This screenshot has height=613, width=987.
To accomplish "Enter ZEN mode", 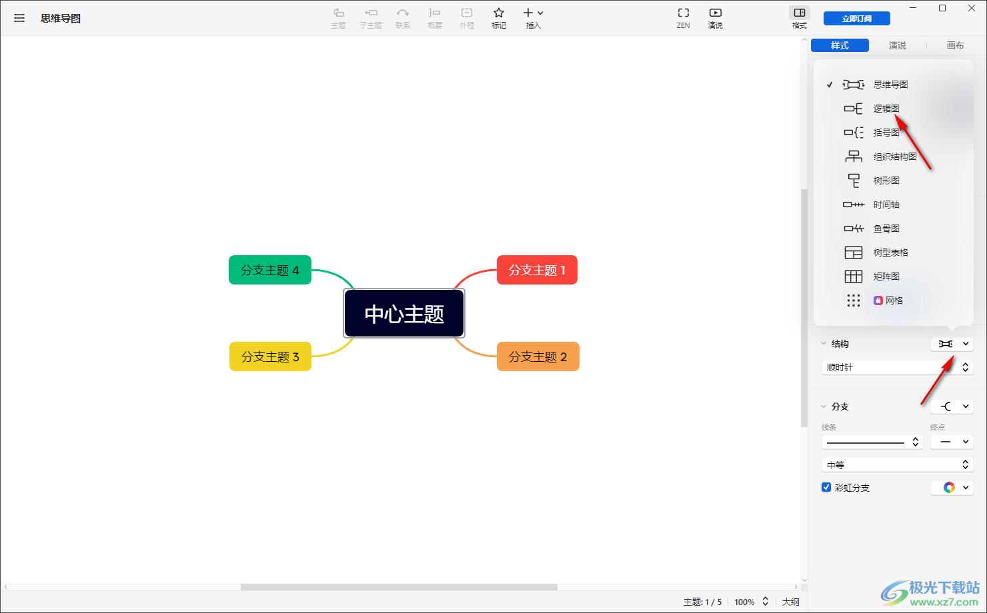I will [x=684, y=18].
